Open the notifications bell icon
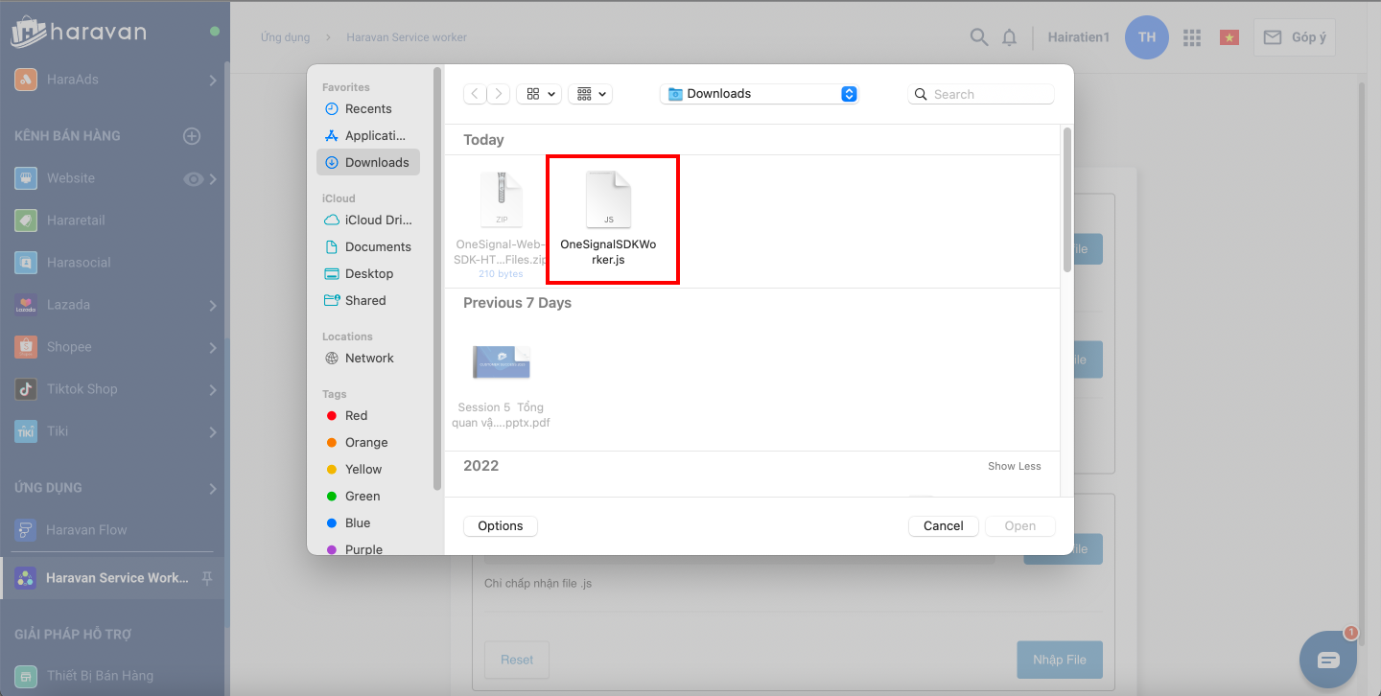The width and height of the screenshot is (1381, 696). pyautogui.click(x=1010, y=37)
